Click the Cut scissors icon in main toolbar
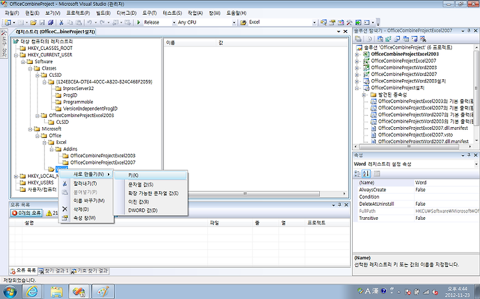Screen dimensions: 480x299 pyautogui.click(x=61, y=23)
